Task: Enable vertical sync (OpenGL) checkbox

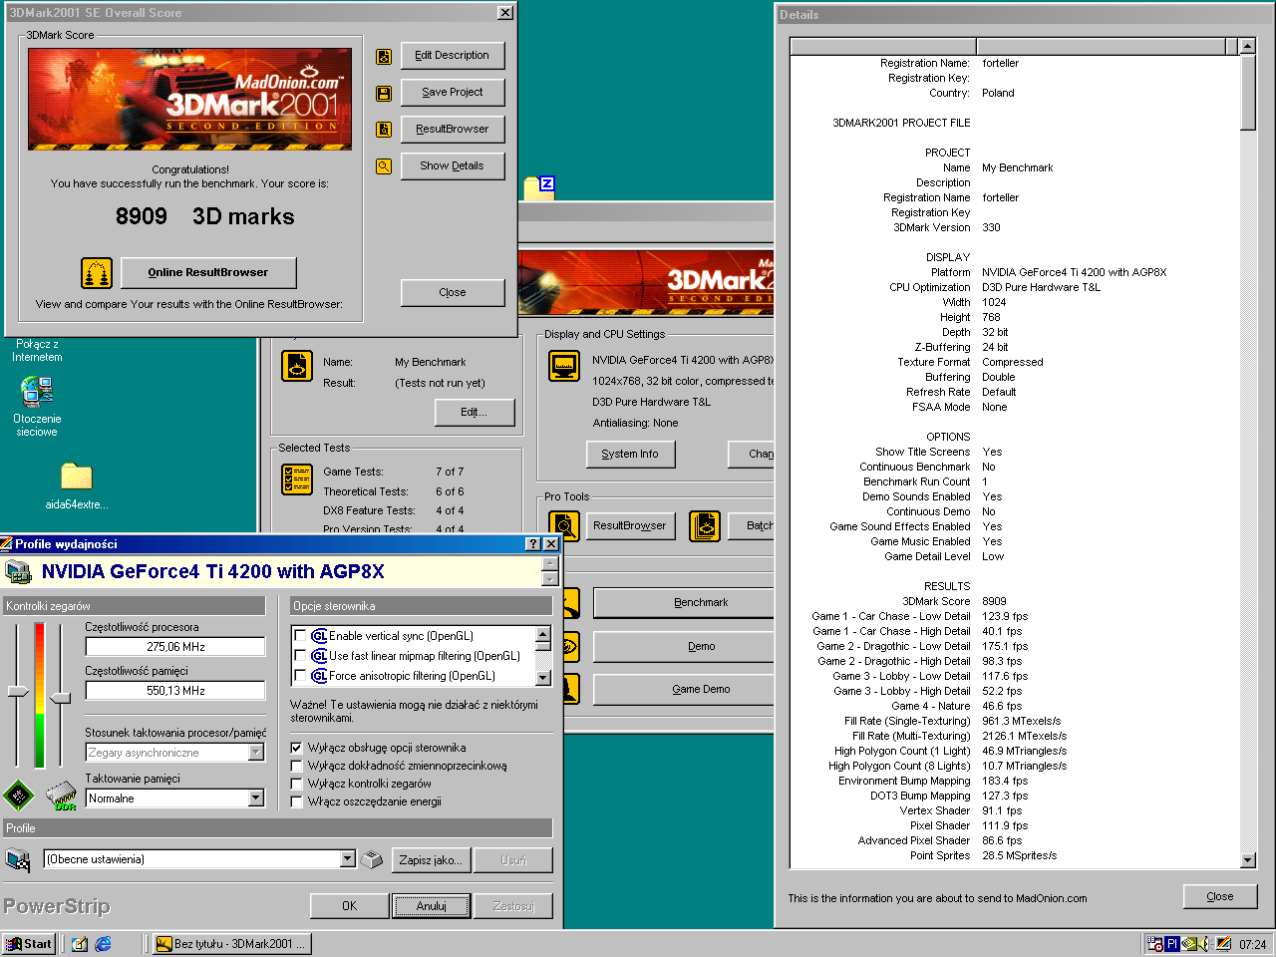Action: tap(300, 636)
